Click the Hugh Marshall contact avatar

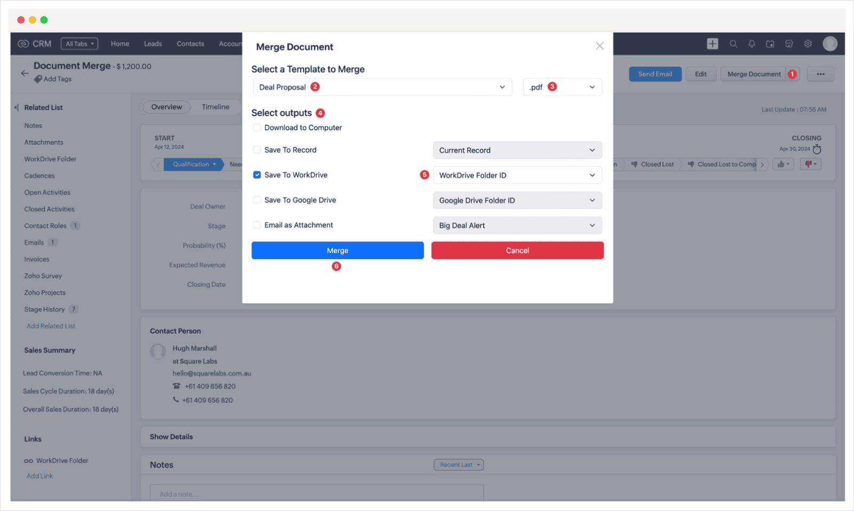point(158,351)
